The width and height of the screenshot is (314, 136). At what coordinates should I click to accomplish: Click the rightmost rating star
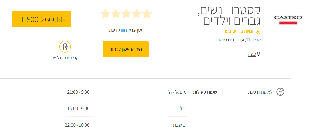[147, 14]
